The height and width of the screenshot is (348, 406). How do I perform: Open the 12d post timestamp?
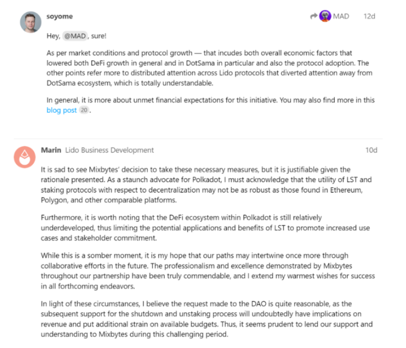coord(369,16)
